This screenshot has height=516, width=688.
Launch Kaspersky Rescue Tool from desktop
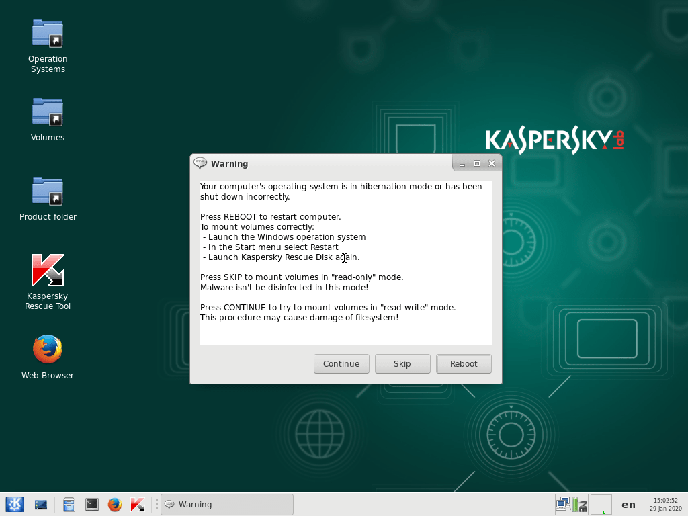(x=48, y=282)
